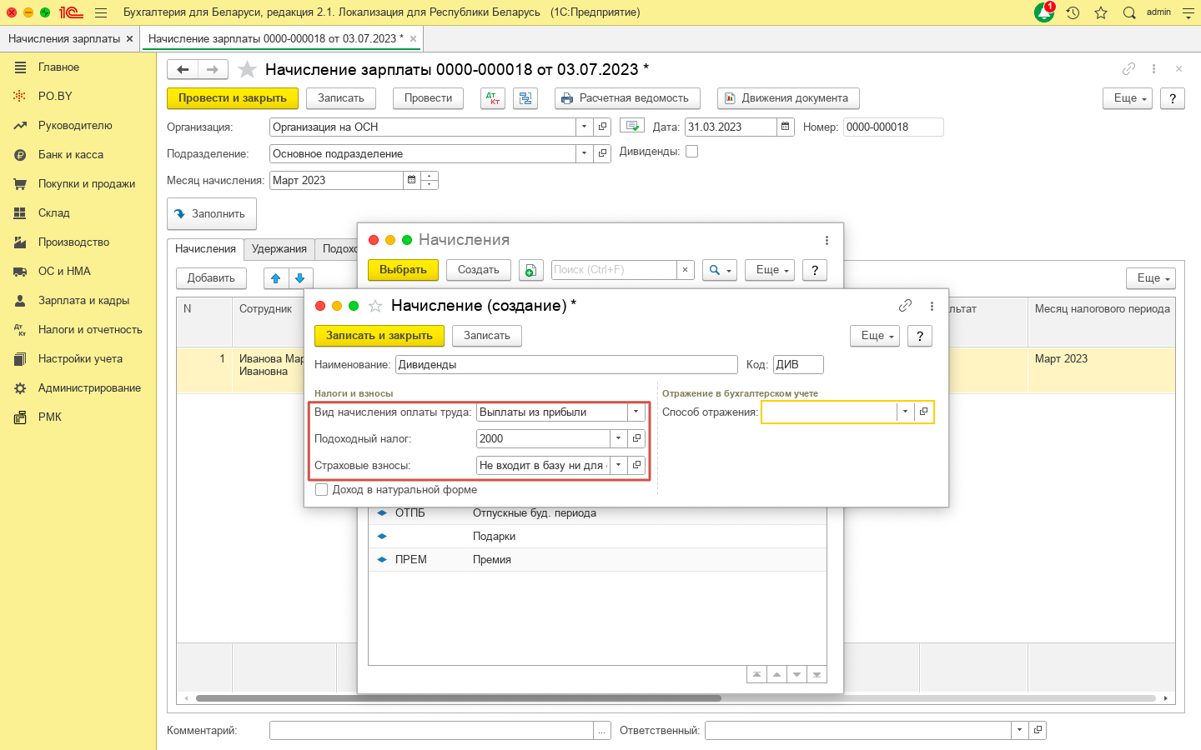Click the Записать и закрыть button
The height and width of the screenshot is (750, 1201).
point(379,336)
